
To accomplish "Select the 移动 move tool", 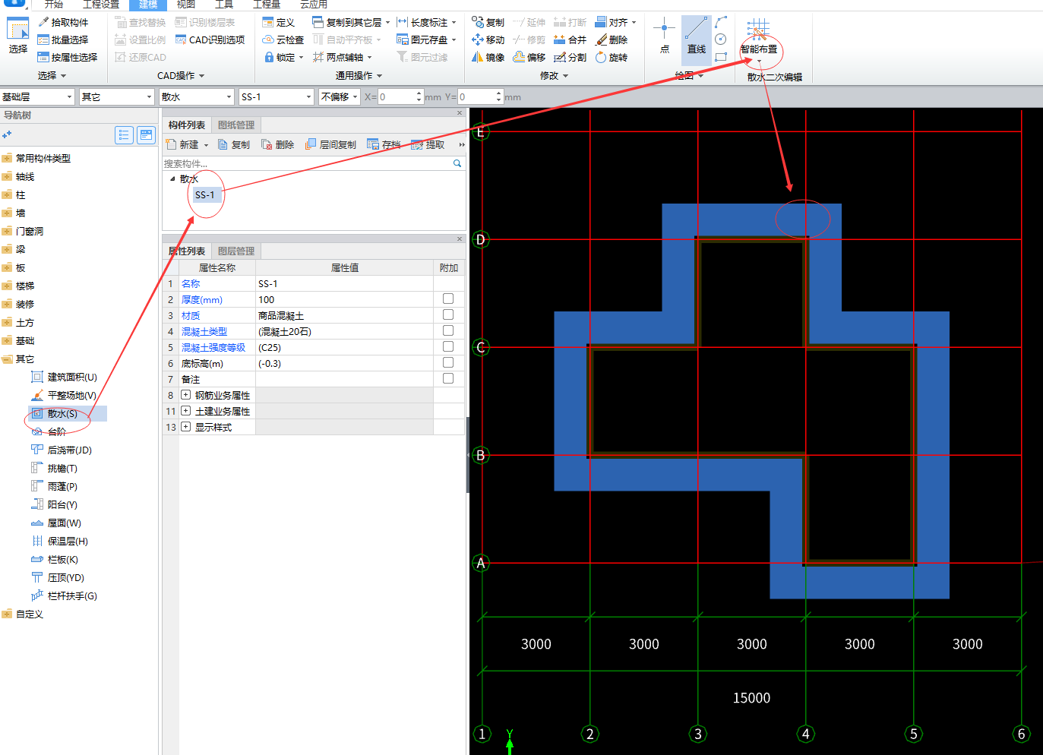I will [x=488, y=39].
